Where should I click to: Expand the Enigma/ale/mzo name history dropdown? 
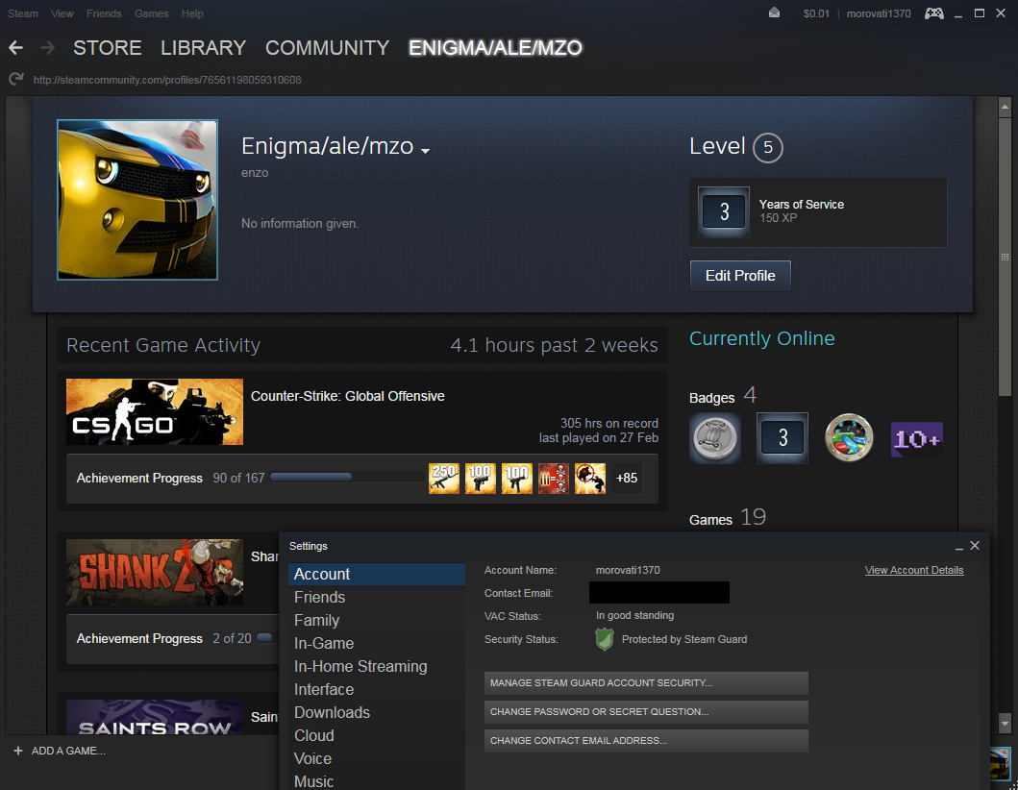click(x=425, y=151)
